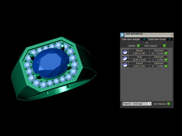Click the '0.09tw' weight cell
The width and height of the screenshot is (182, 136).
[160, 66]
